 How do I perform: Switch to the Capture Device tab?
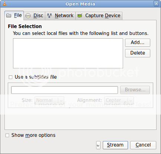click(99, 16)
